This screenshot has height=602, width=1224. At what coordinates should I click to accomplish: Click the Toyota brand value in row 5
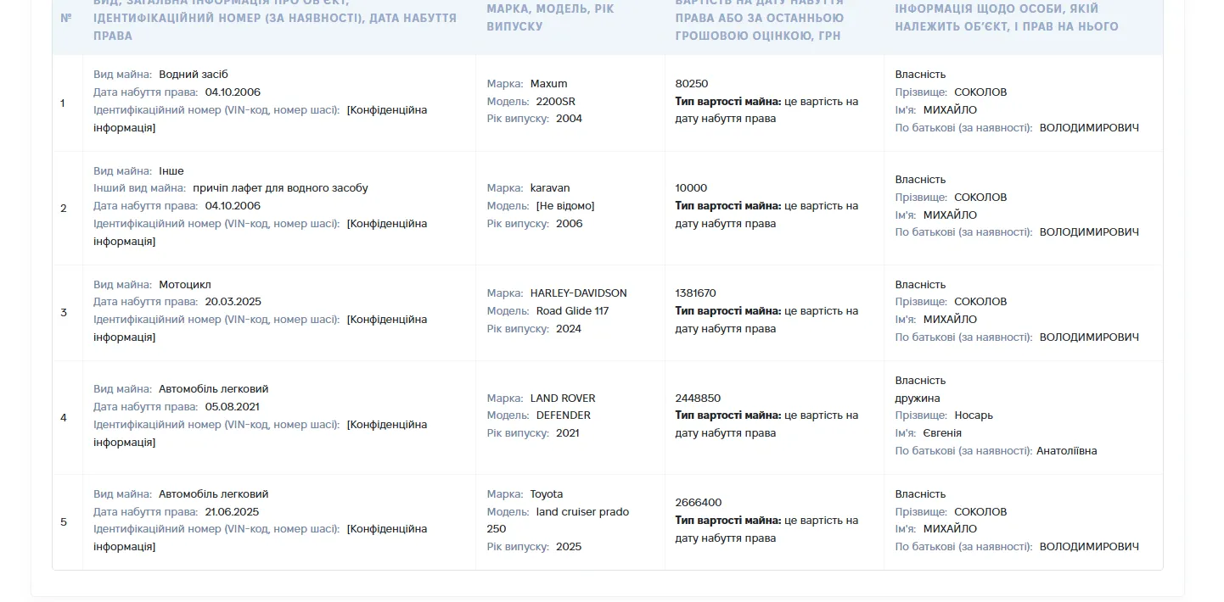point(547,494)
